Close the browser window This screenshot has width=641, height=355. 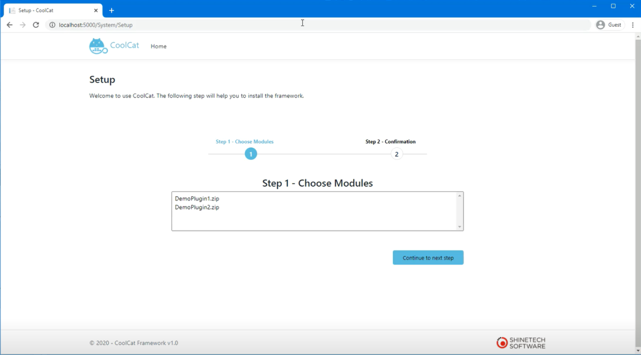pos(632,6)
